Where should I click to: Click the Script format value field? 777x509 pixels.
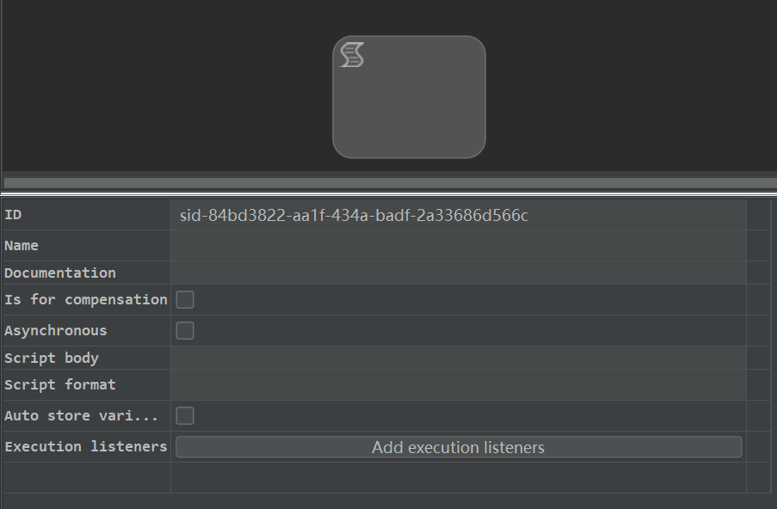(459, 384)
